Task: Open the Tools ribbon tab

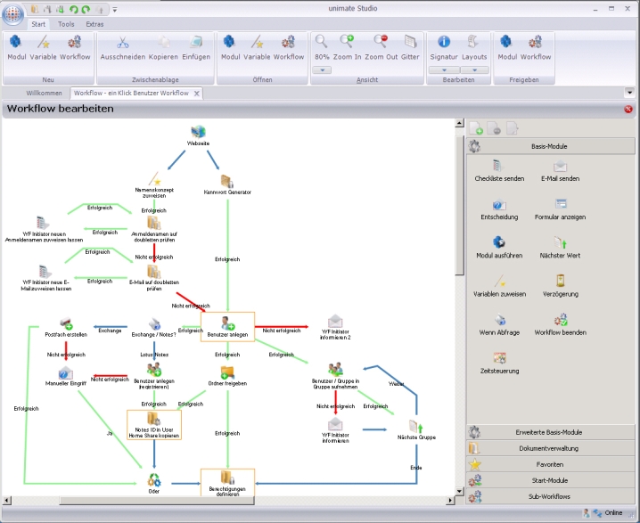Action: click(66, 24)
